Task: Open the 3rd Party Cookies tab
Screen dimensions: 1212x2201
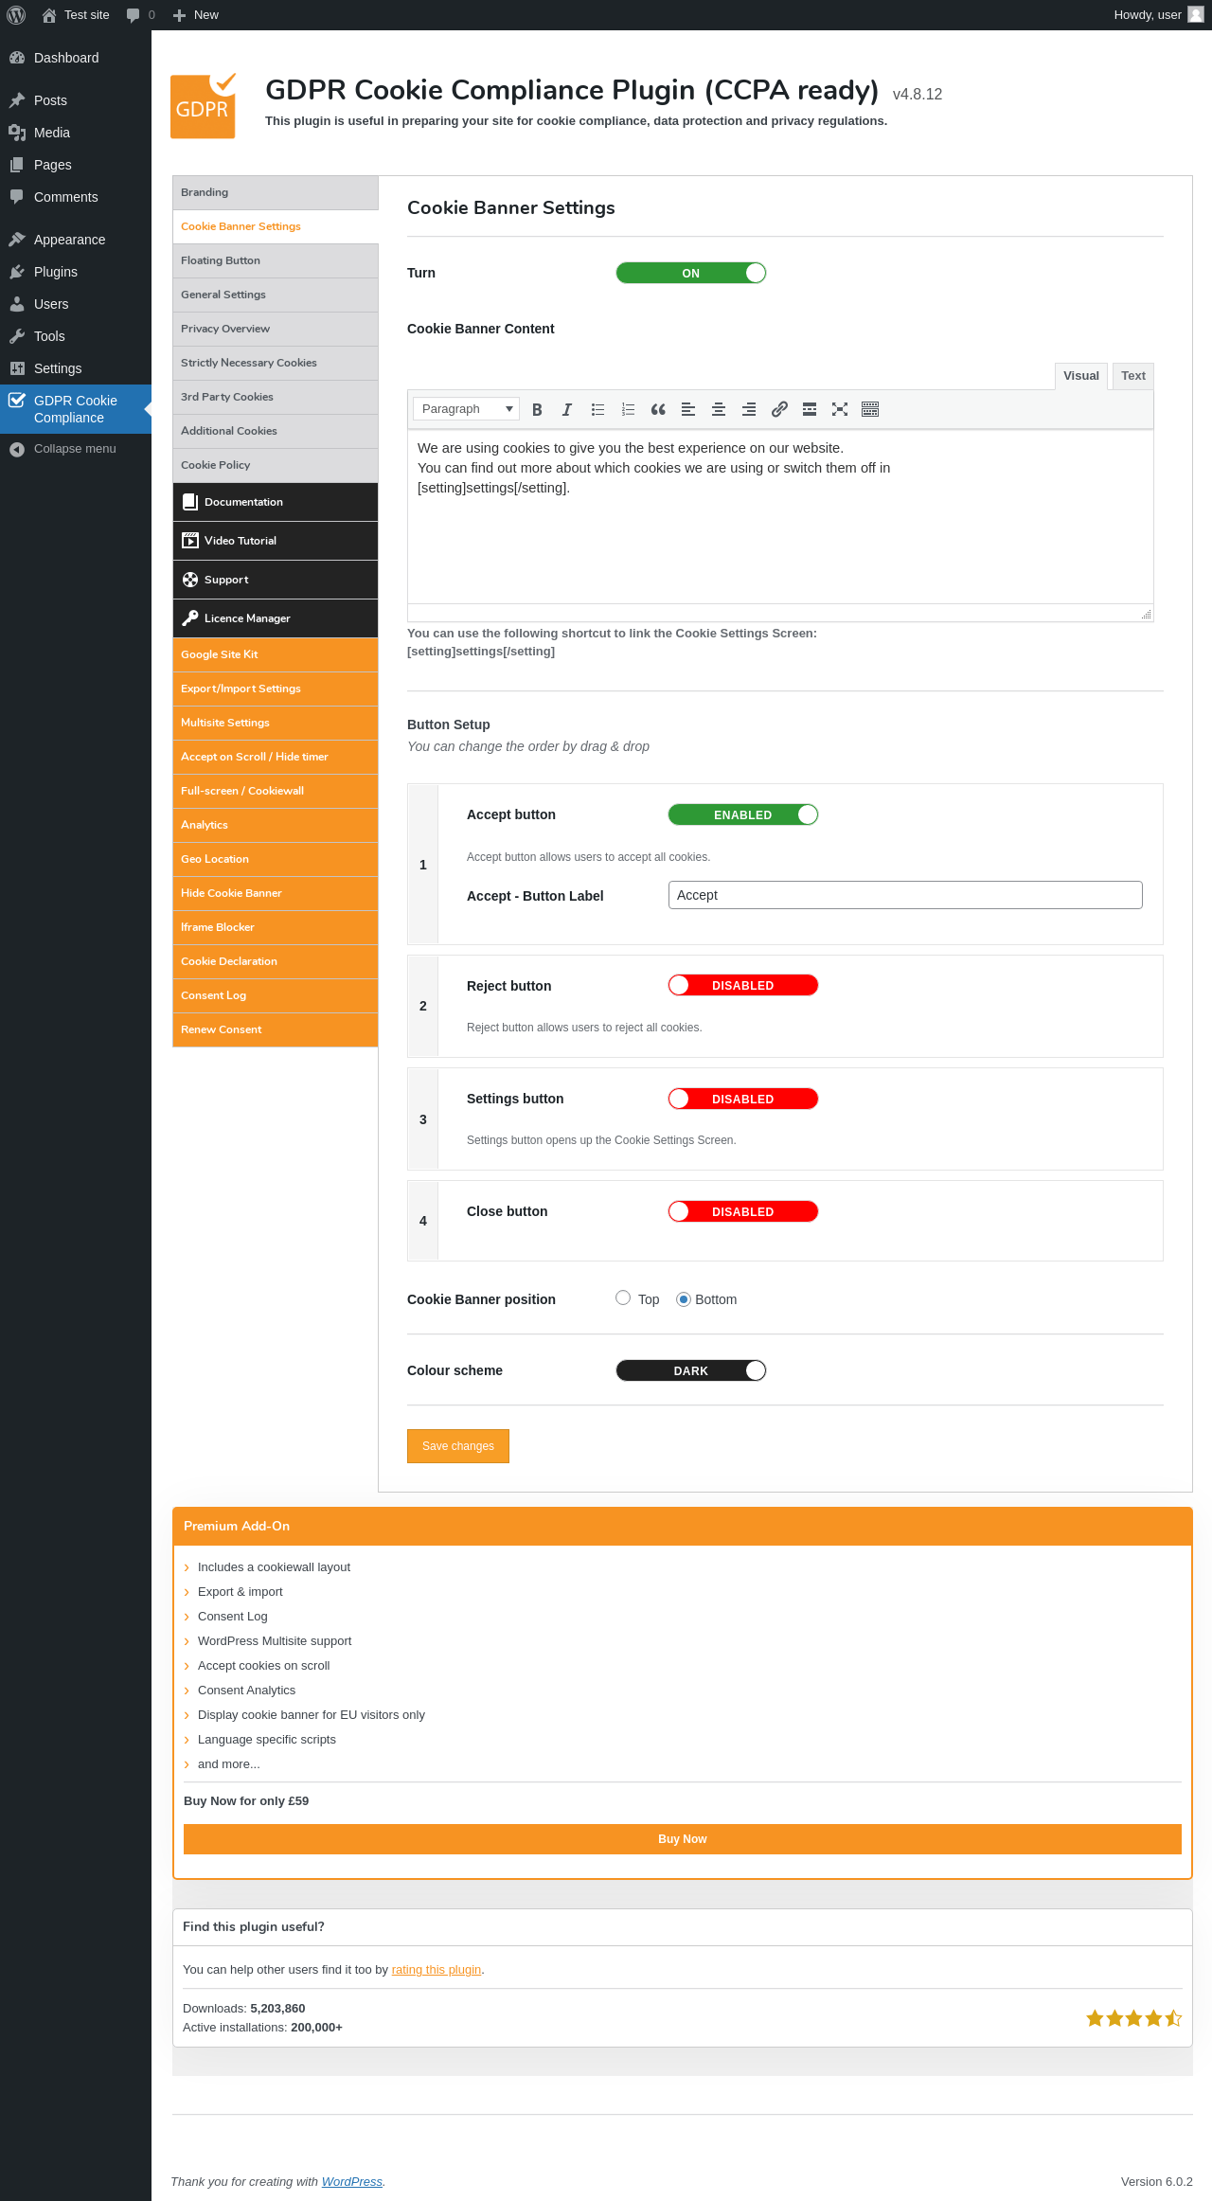Action: coord(276,397)
